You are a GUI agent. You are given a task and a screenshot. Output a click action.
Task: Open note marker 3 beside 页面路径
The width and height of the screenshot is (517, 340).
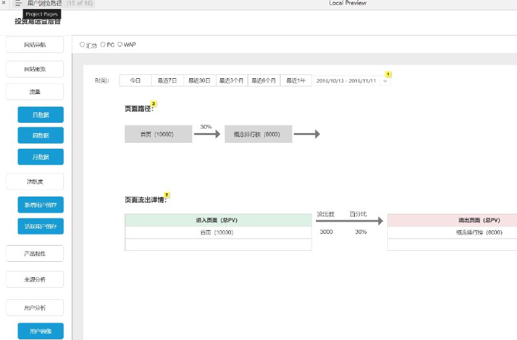pyautogui.click(x=153, y=103)
